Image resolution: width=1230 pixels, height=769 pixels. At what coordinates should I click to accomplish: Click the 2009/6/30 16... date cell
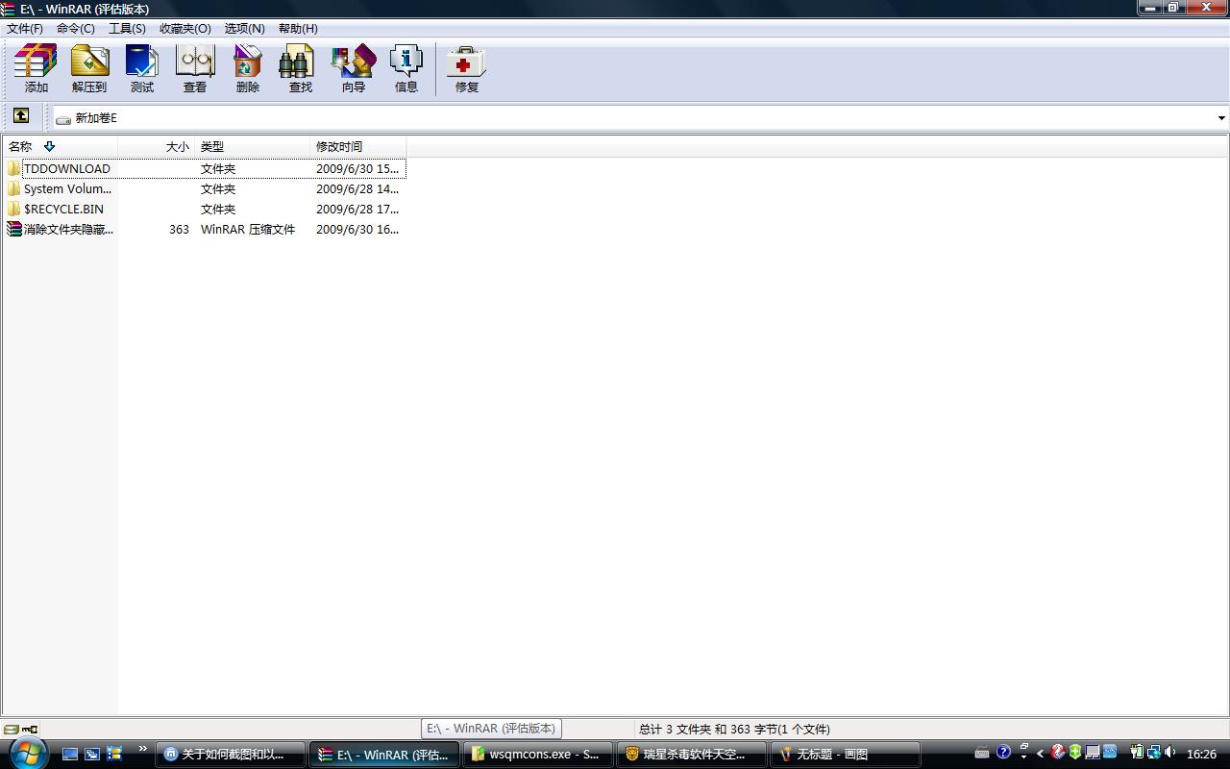click(357, 229)
